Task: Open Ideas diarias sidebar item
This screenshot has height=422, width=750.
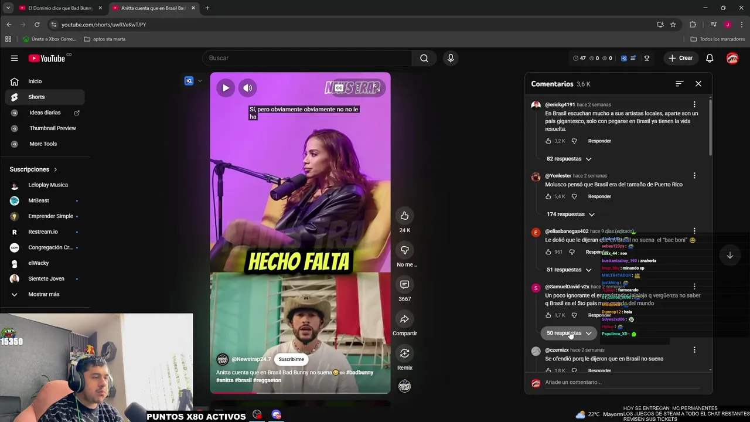Action: (x=45, y=113)
